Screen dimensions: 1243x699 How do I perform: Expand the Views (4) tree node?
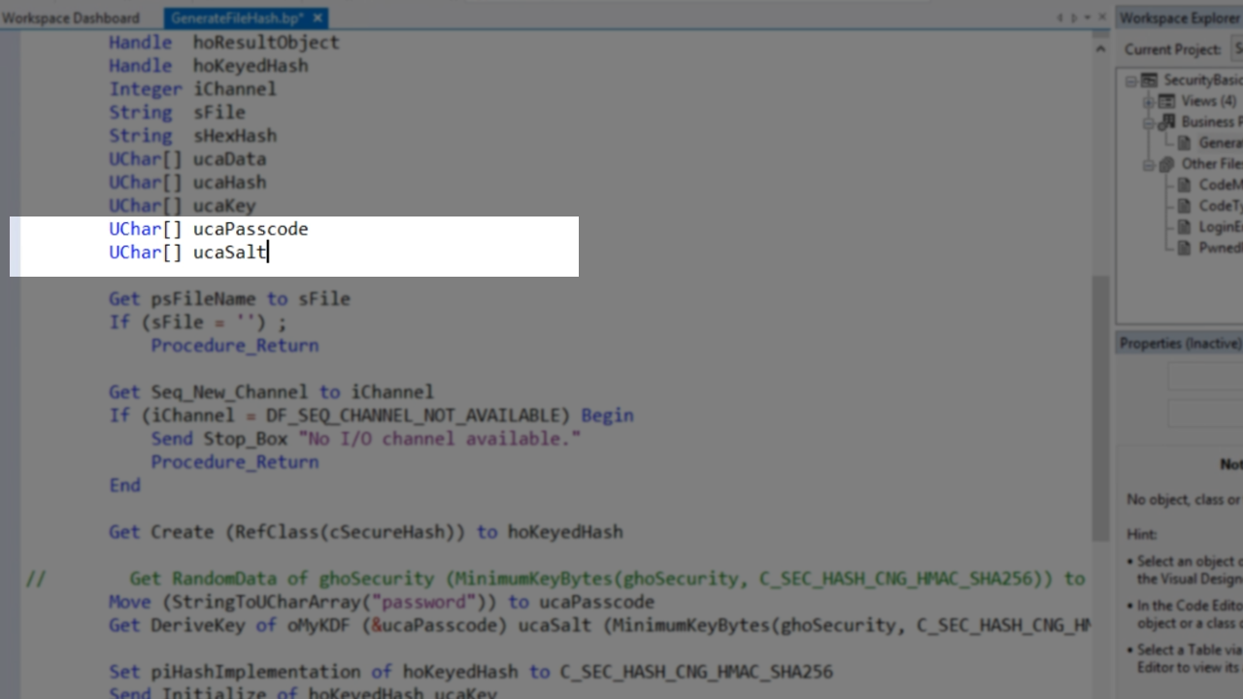tap(1148, 101)
